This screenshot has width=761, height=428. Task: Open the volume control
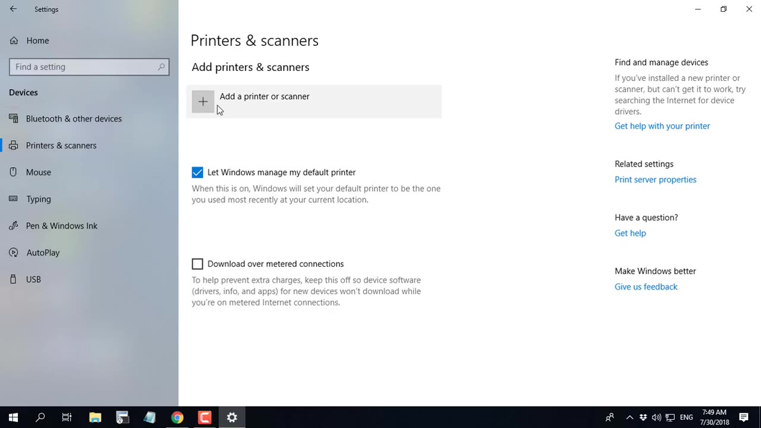click(656, 417)
